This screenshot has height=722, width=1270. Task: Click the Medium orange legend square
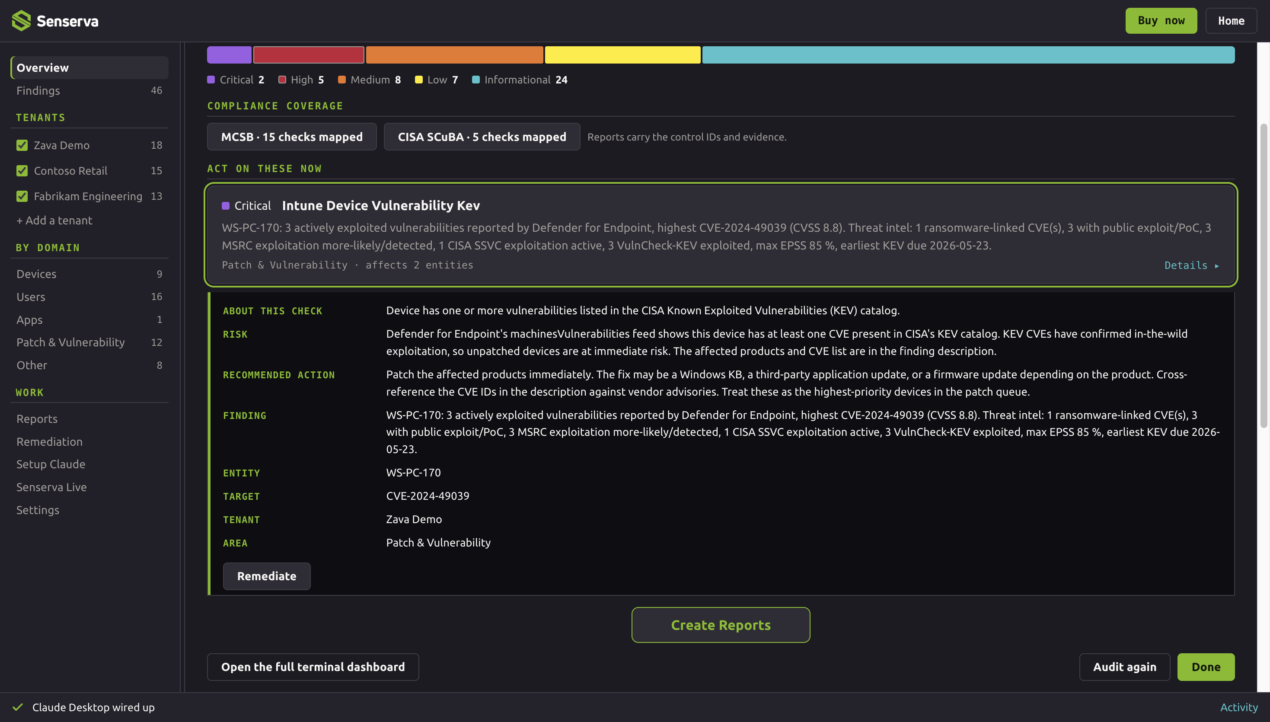(341, 80)
